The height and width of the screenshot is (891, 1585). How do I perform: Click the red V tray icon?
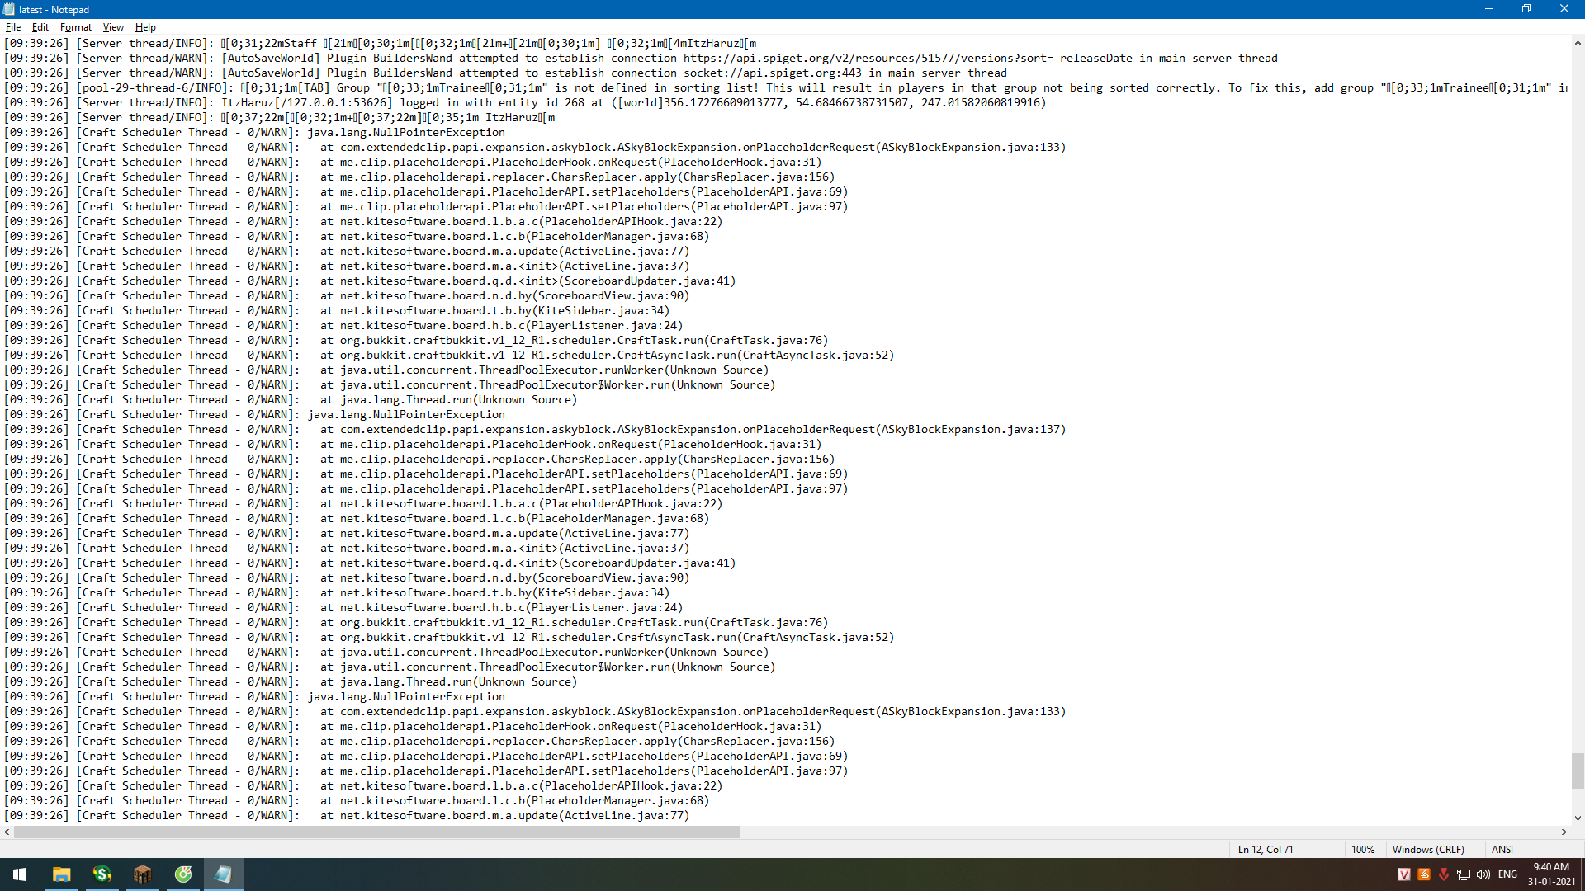pyautogui.click(x=1403, y=874)
